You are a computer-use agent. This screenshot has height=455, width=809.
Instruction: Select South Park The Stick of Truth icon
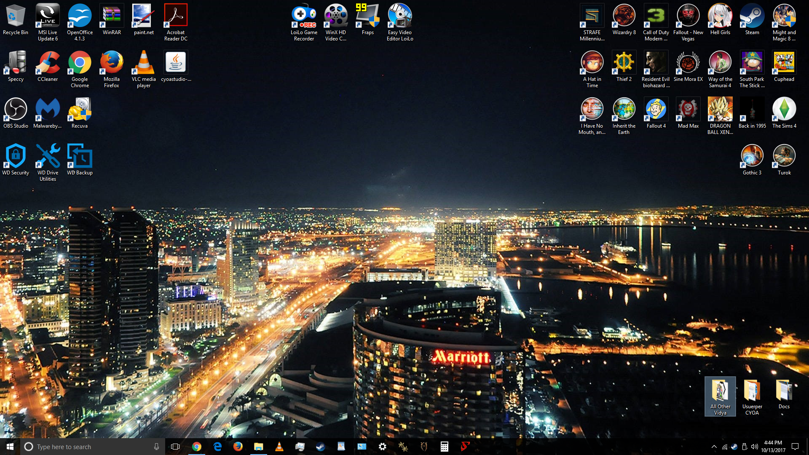point(752,70)
